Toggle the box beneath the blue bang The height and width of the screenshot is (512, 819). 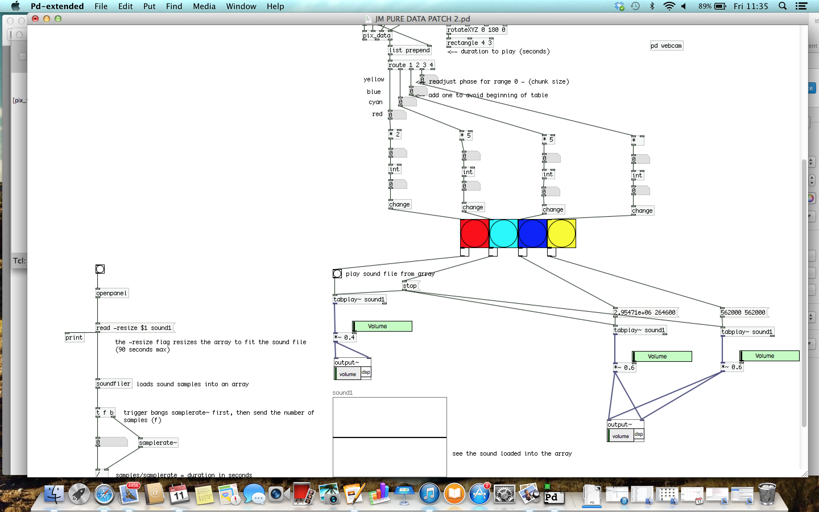(522, 252)
